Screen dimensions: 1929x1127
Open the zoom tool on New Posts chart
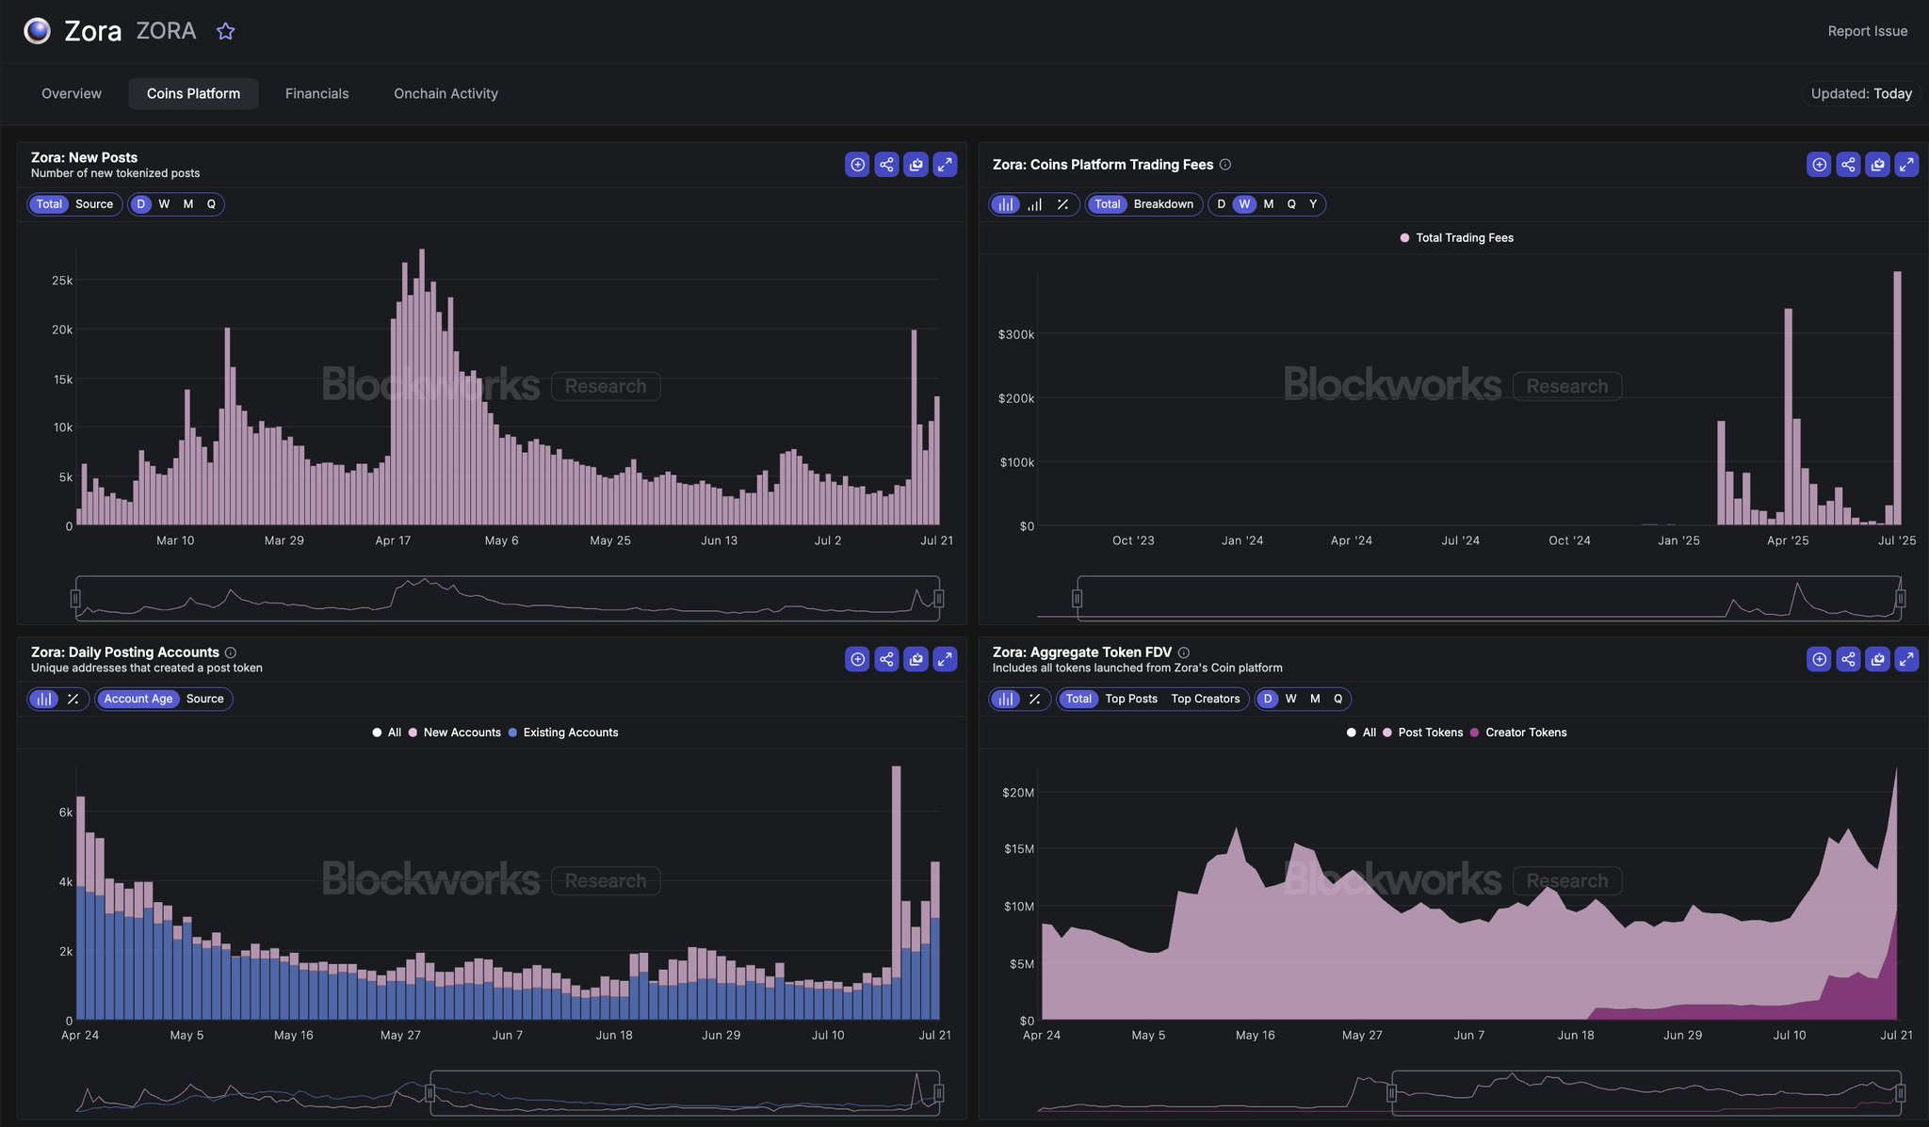(x=857, y=164)
